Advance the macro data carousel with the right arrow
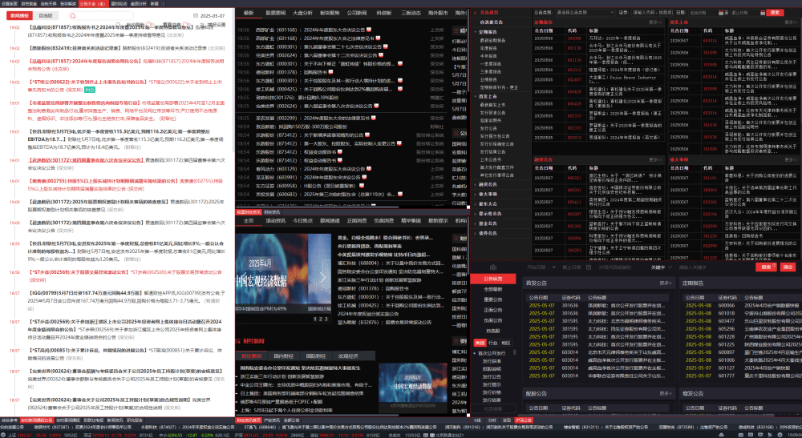 click(322, 277)
